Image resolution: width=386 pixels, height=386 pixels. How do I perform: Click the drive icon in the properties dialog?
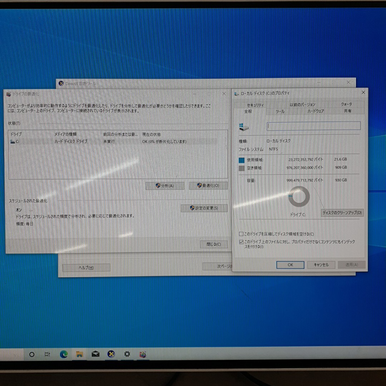pyautogui.click(x=244, y=127)
